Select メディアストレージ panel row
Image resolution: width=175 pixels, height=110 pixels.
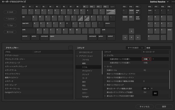coord(39,63)
